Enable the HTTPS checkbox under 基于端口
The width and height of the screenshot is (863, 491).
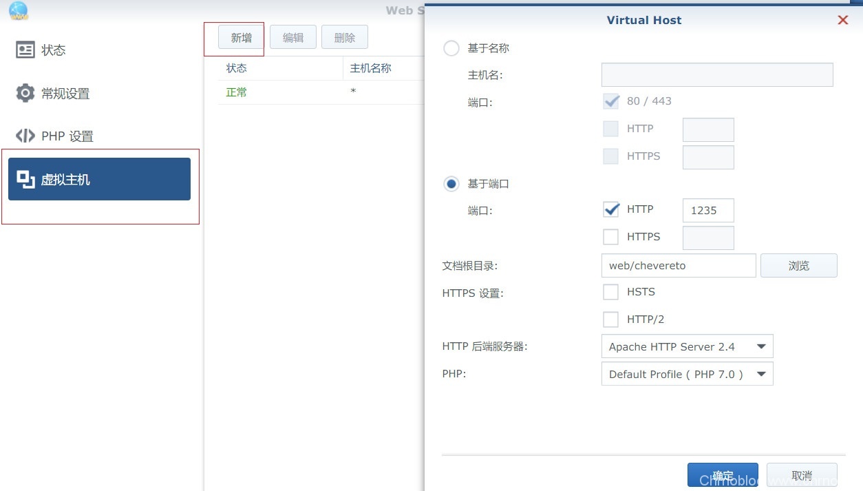point(610,237)
